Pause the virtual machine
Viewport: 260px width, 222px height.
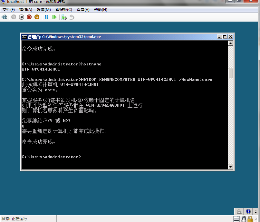click(47, 17)
